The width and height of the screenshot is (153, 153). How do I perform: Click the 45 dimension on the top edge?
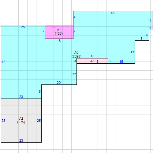(113, 13)
